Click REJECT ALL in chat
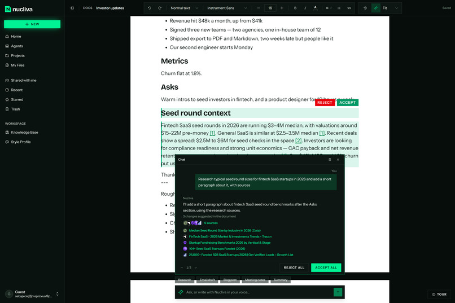 pyautogui.click(x=294, y=267)
